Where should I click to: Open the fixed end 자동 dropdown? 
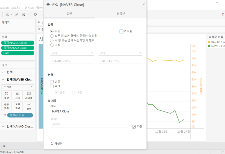[x=121, y=53]
